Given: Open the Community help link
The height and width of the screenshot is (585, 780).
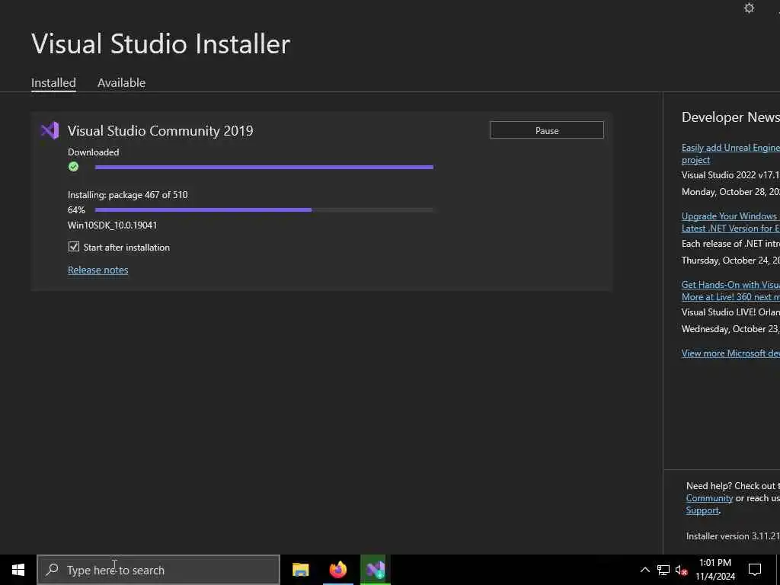Looking at the screenshot, I should [709, 498].
